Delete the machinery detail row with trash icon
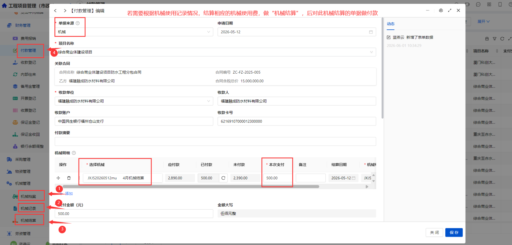Screen dimensions: 512x245 tap(69, 178)
